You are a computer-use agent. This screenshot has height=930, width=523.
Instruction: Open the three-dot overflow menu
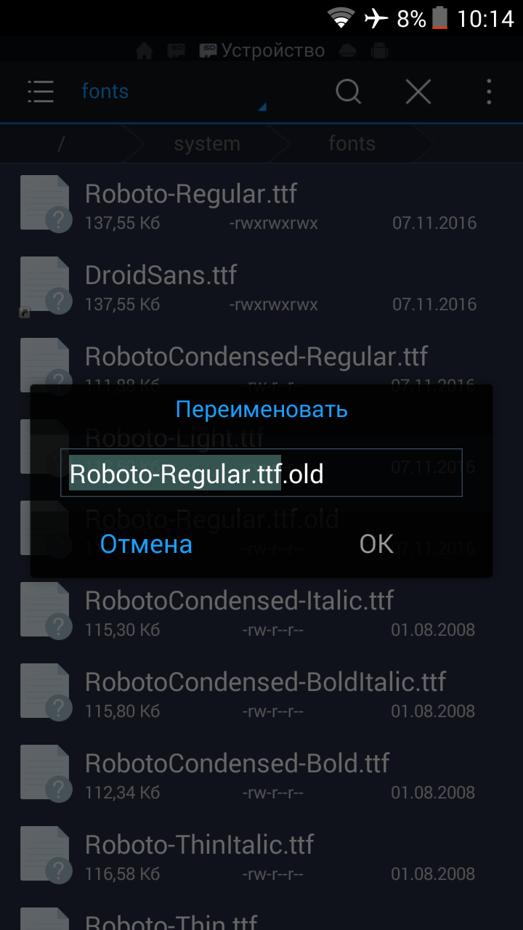coord(489,92)
